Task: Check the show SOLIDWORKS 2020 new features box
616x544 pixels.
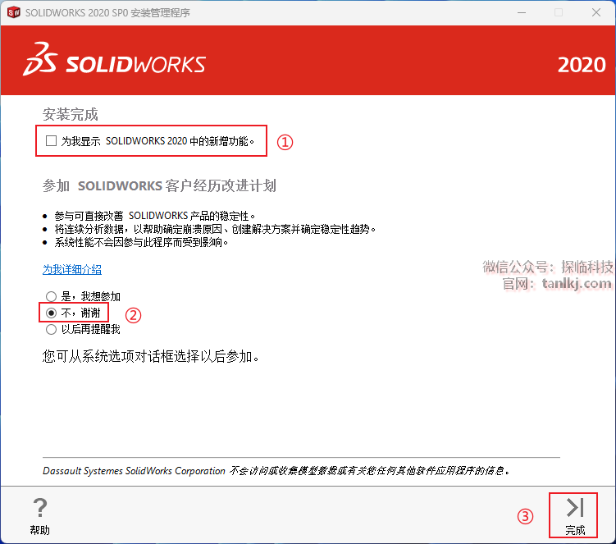Action: pyautogui.click(x=52, y=140)
